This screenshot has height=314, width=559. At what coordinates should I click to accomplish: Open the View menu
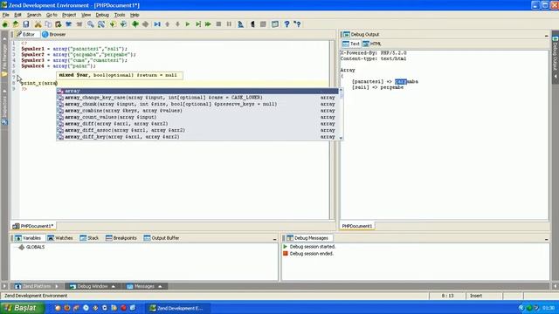click(86, 15)
